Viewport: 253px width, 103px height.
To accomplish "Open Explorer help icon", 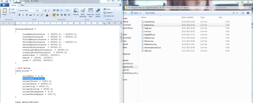I will pyautogui.click(x=247, y=13).
